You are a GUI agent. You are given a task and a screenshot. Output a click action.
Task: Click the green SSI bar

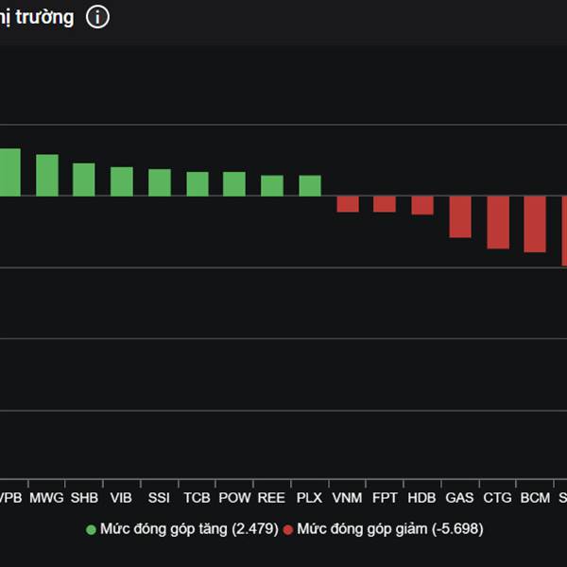point(160,182)
